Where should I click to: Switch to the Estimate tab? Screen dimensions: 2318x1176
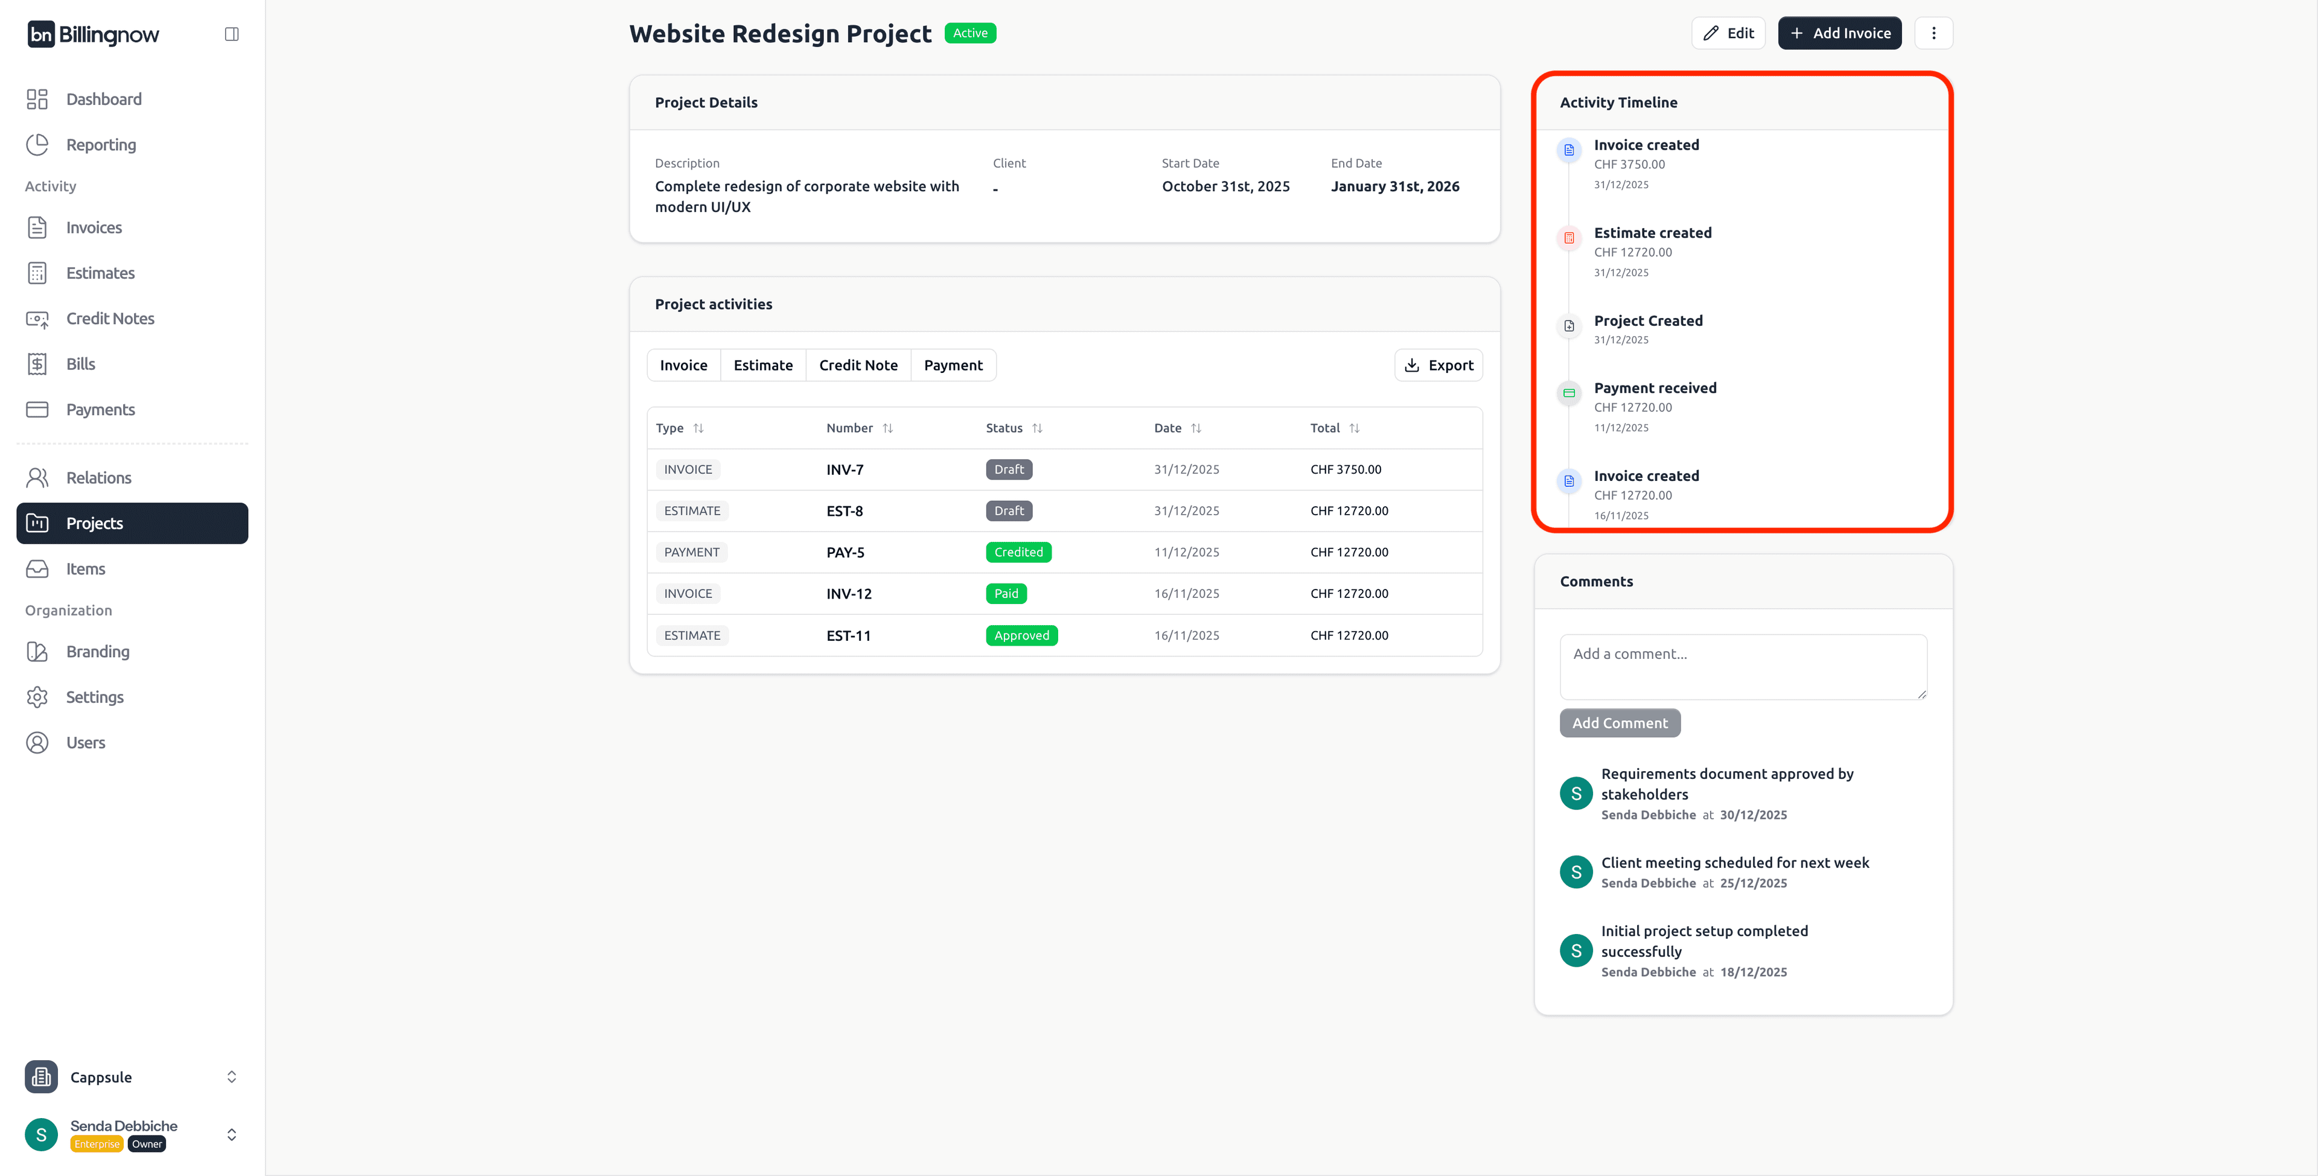pyautogui.click(x=762, y=365)
